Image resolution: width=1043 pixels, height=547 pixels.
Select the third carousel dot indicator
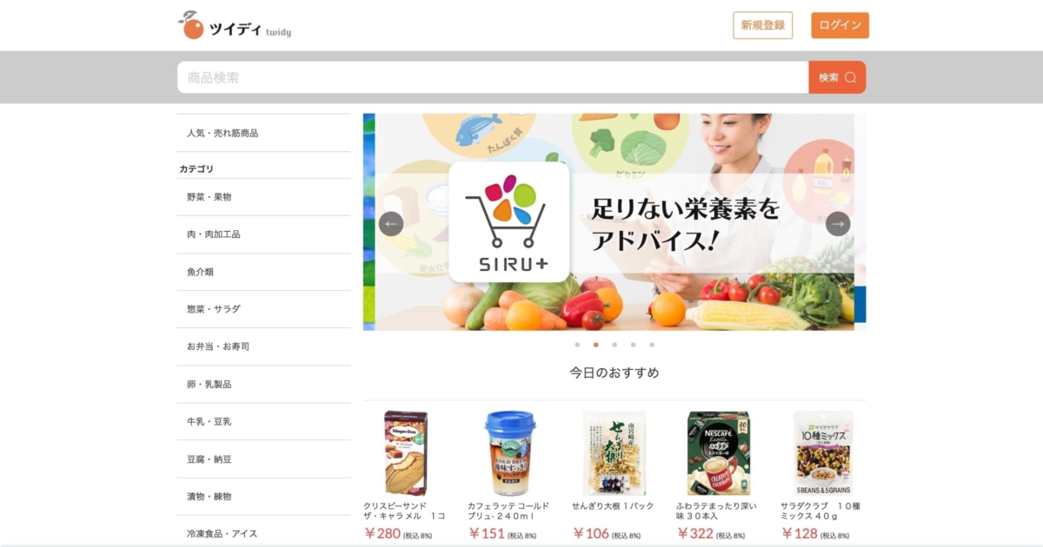(615, 345)
